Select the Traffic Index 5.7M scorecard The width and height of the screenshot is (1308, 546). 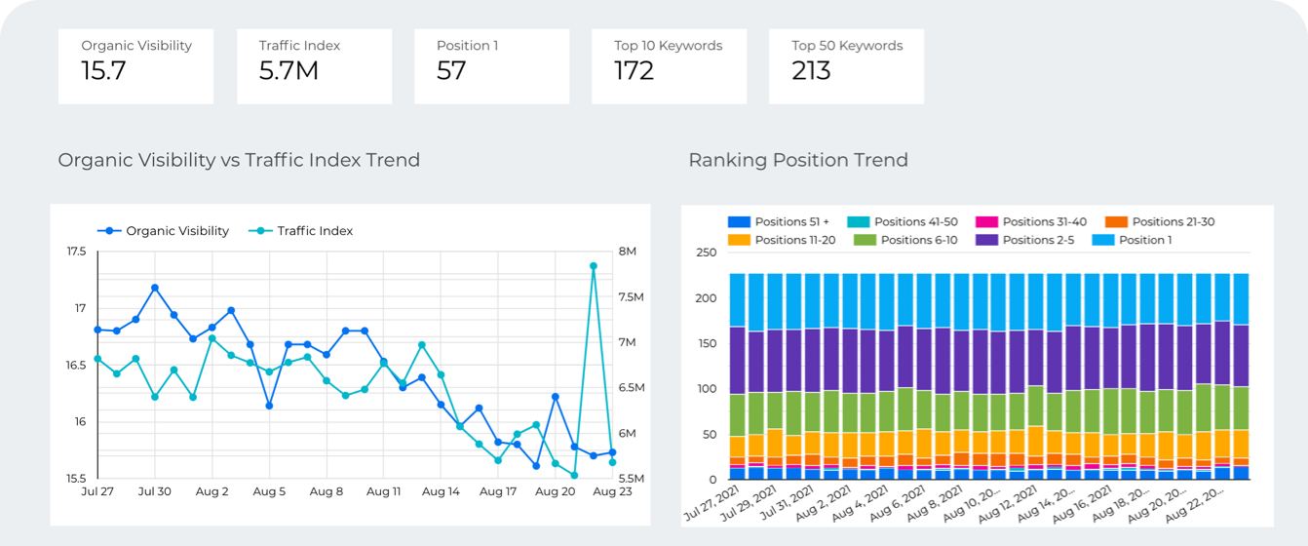pyautogui.click(x=314, y=65)
